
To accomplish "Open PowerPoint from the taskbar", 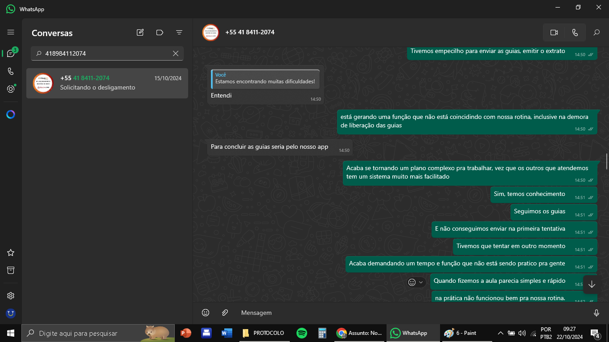I will pos(185,333).
